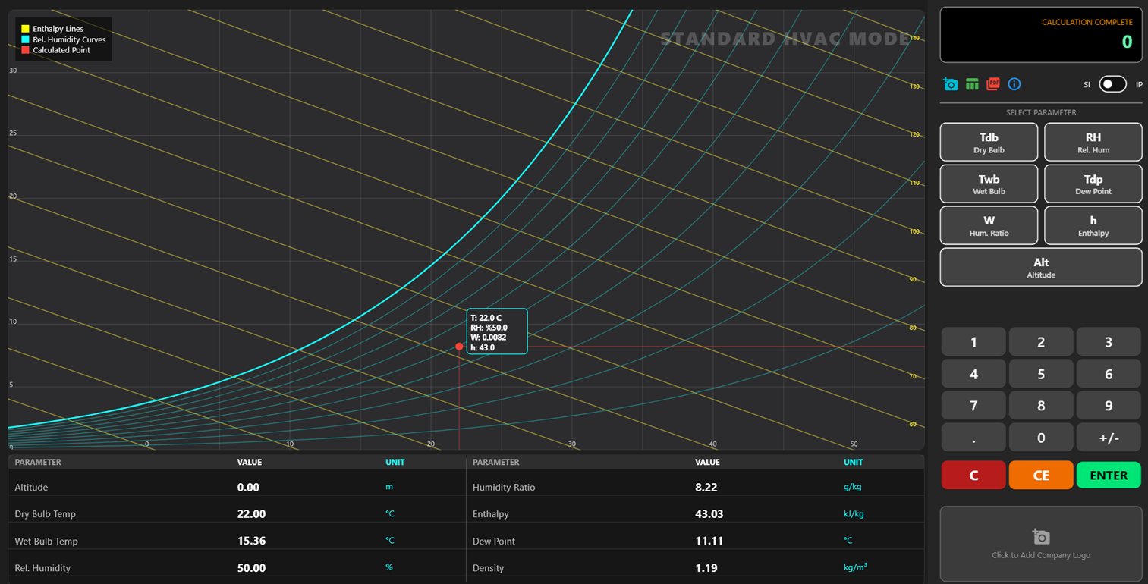Select the Tdb Dry Bulb parameter
This screenshot has width=1148, height=584.
(x=989, y=142)
